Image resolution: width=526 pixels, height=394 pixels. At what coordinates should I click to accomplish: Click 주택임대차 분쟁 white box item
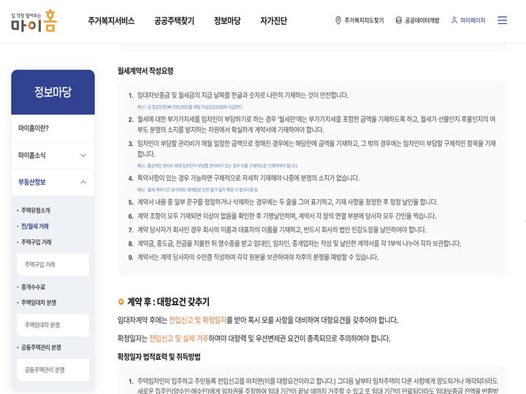53,325
